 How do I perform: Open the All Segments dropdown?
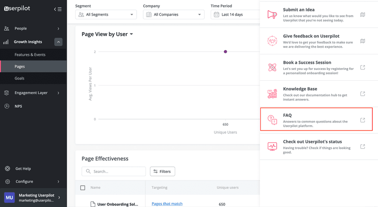(106, 15)
